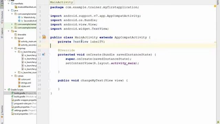Image resolution: width=220 pixels, height=124 pixels.
Task: Fold the onCreate method on line 12
Action: coord(49,54)
